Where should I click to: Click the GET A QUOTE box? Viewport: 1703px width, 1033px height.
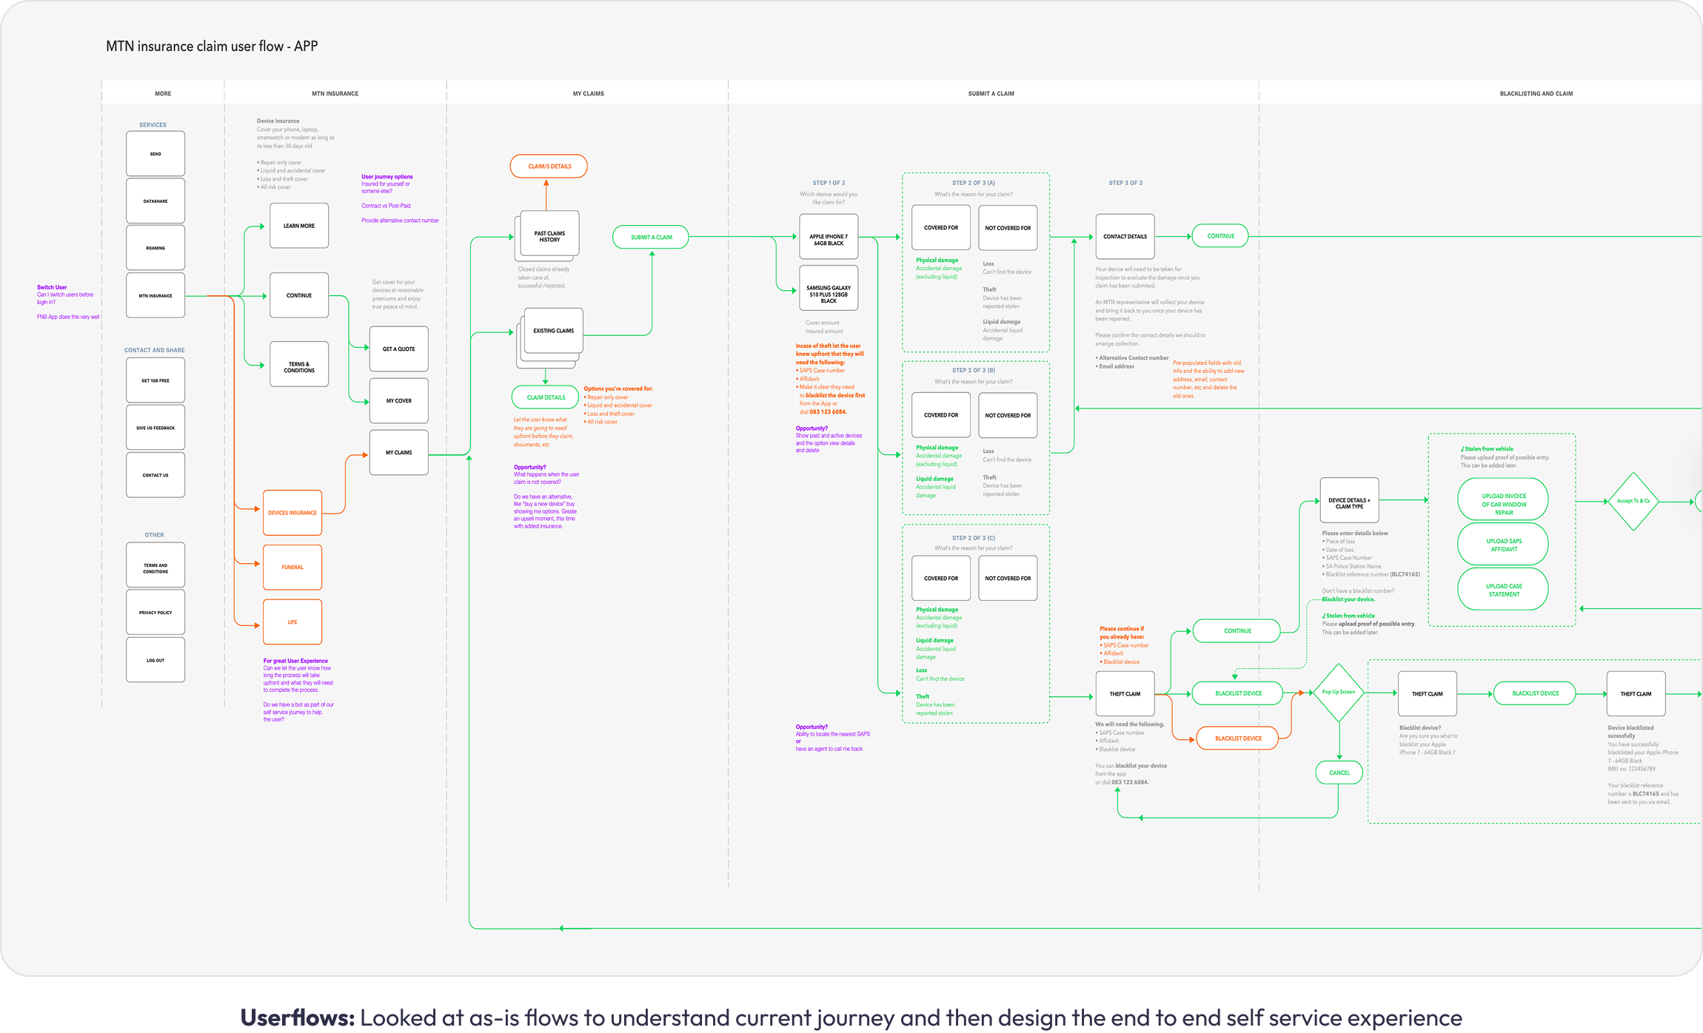point(398,349)
